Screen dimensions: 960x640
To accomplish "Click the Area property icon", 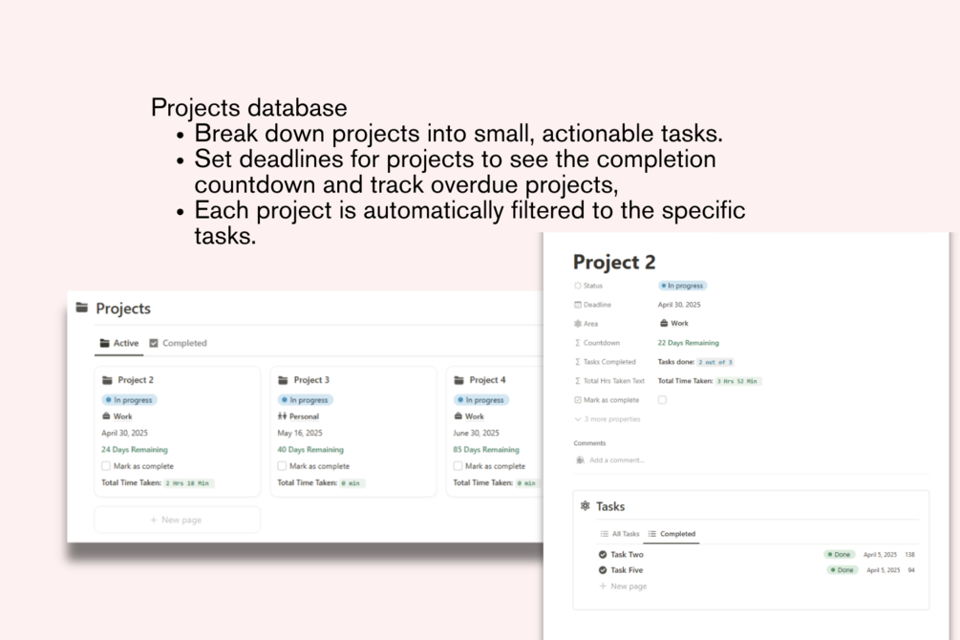I will coord(578,324).
